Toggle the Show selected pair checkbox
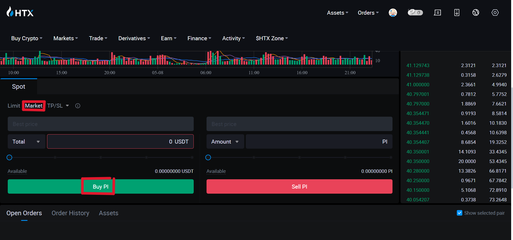This screenshot has width=513, height=240. [460, 213]
